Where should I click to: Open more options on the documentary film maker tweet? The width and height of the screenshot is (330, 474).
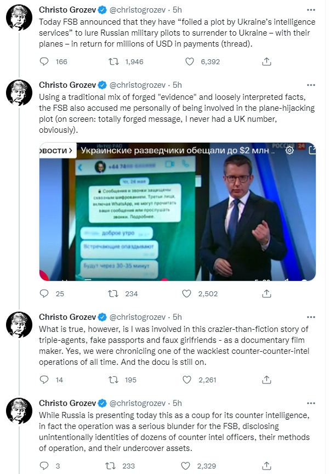[311, 317]
